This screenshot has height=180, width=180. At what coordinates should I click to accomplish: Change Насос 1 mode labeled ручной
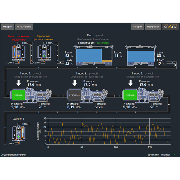click(37, 73)
